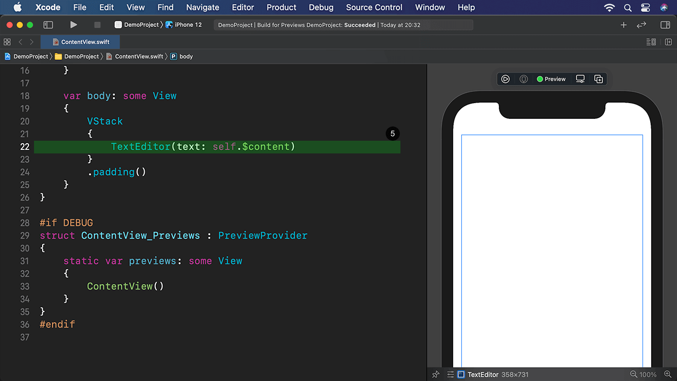The width and height of the screenshot is (677, 381).
Task: Choose DemoProject scheme in toolbar
Action: point(137,24)
